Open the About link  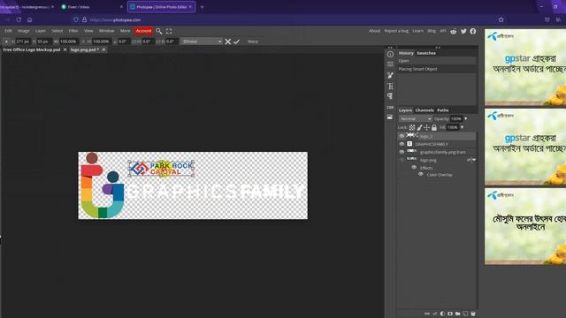coord(374,31)
